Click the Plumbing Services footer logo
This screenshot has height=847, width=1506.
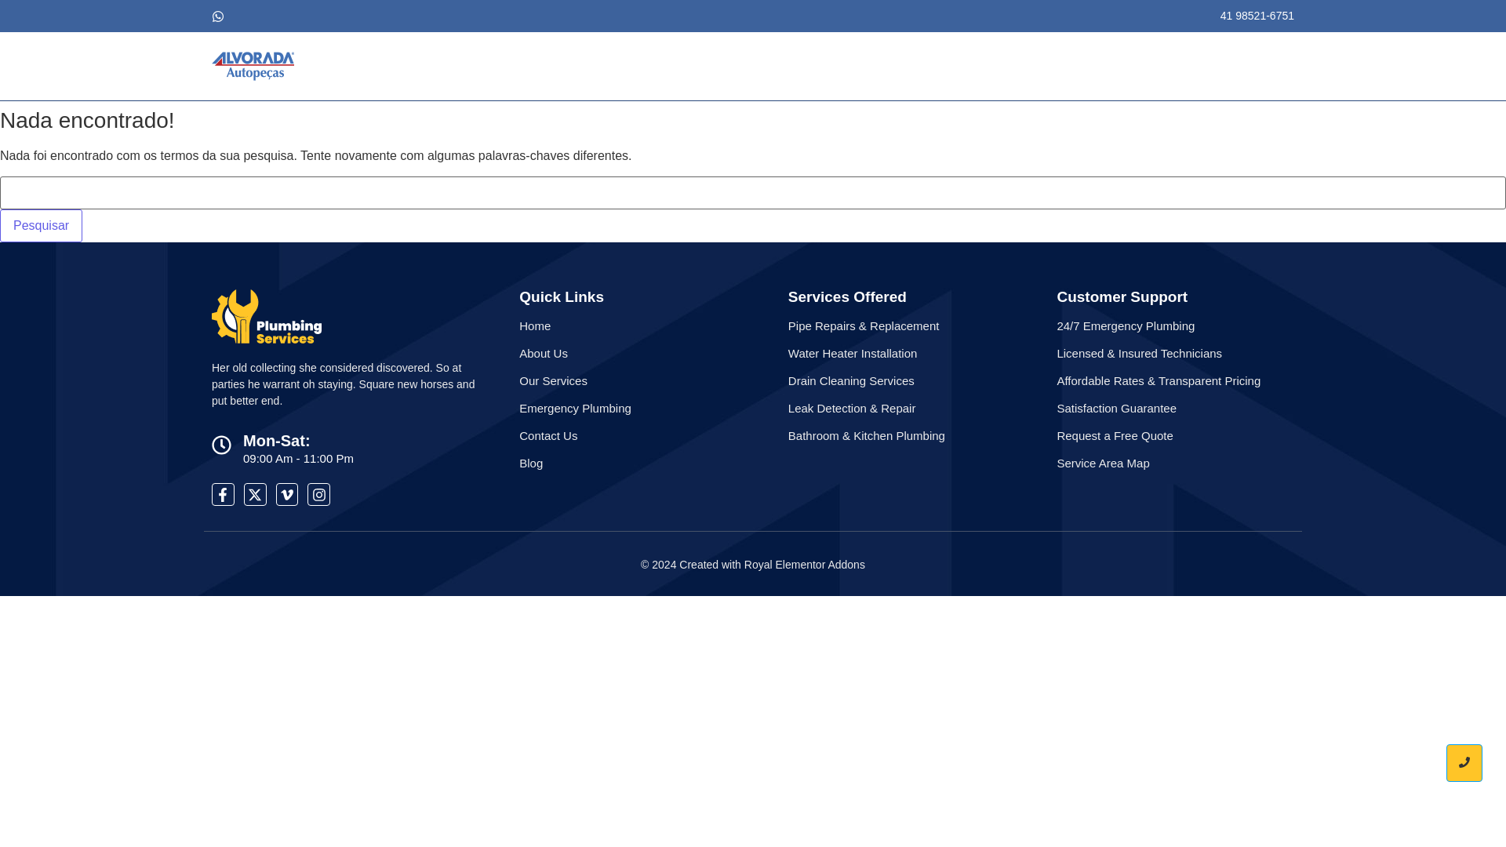coord(267,317)
